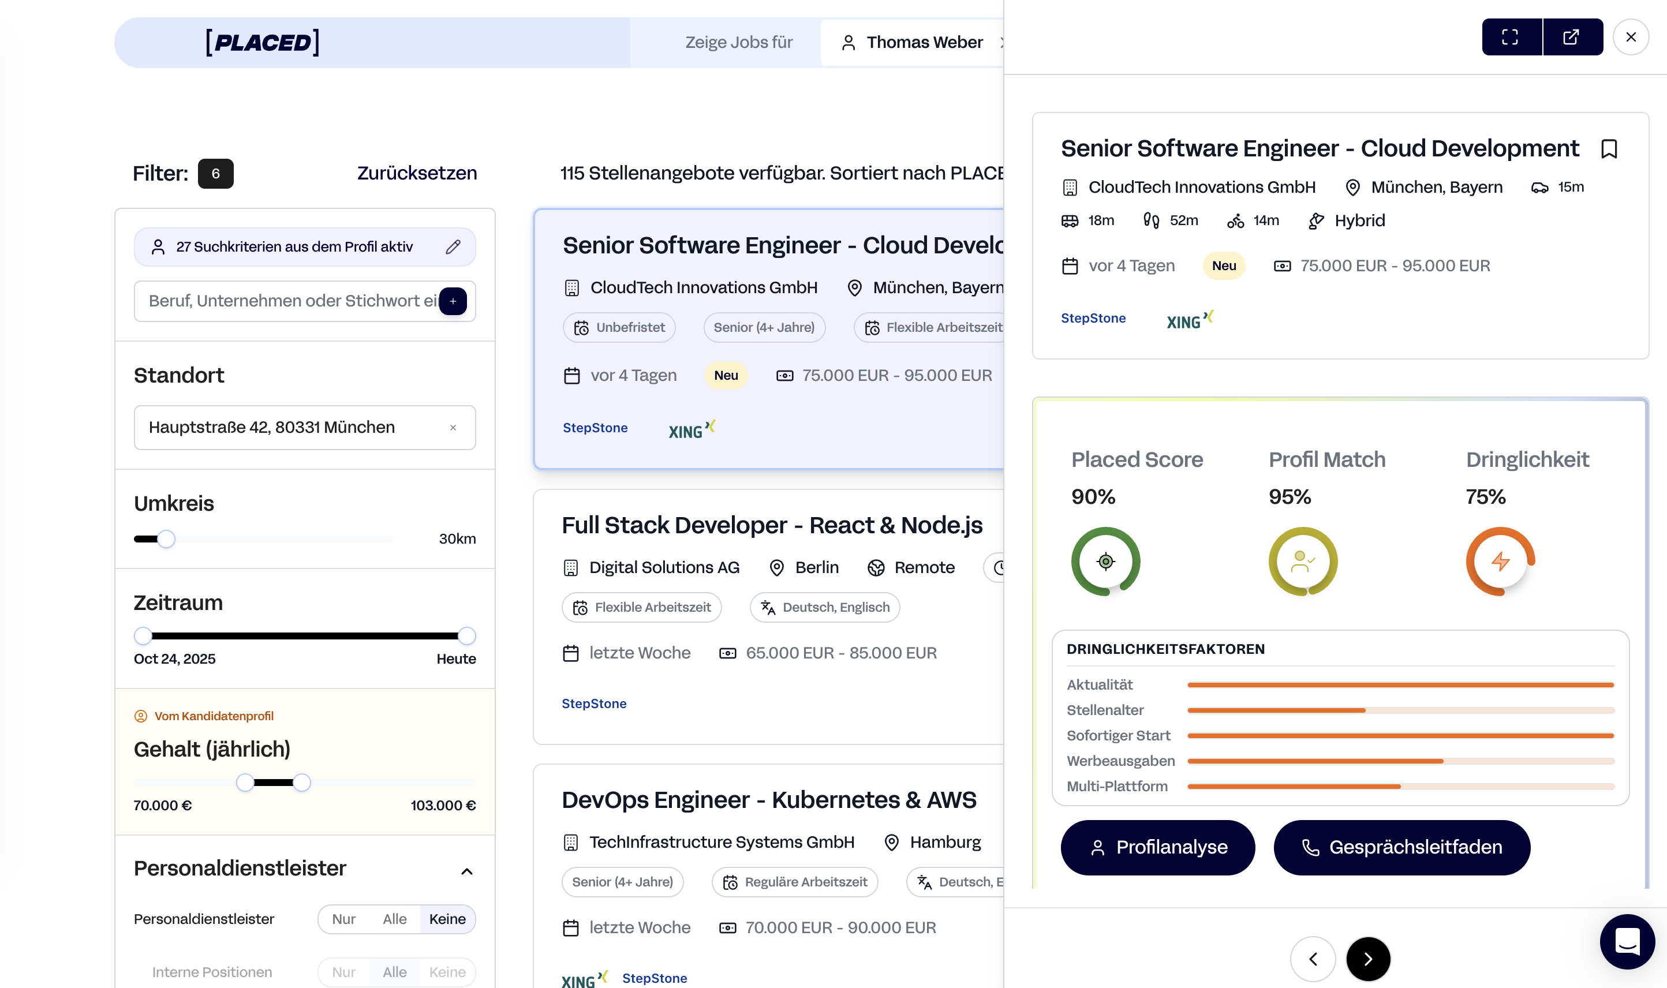
Task: Set Interne Positionen filter to Keine
Action: click(x=447, y=972)
